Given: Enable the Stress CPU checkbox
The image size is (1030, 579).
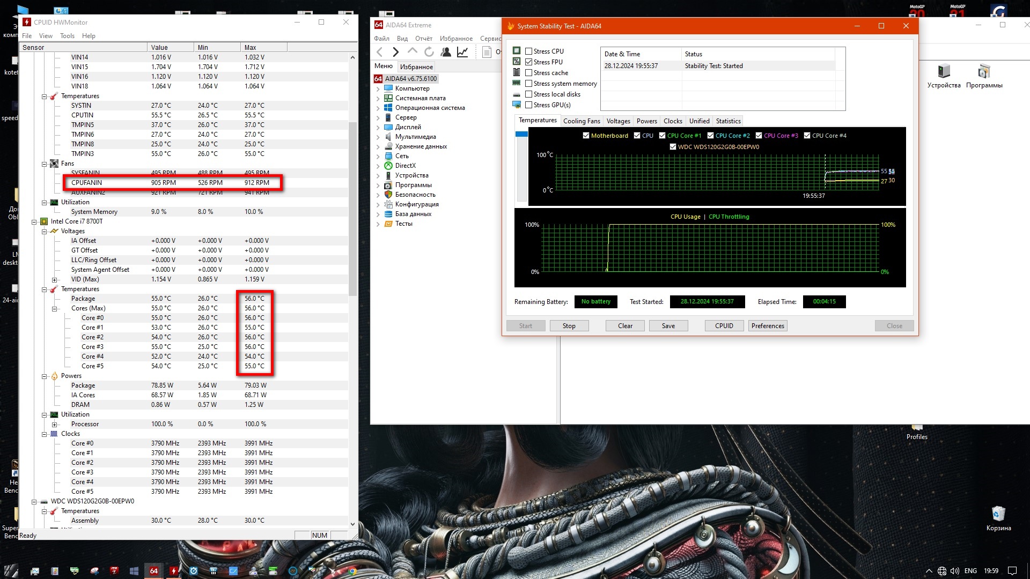Looking at the screenshot, I should [529, 51].
